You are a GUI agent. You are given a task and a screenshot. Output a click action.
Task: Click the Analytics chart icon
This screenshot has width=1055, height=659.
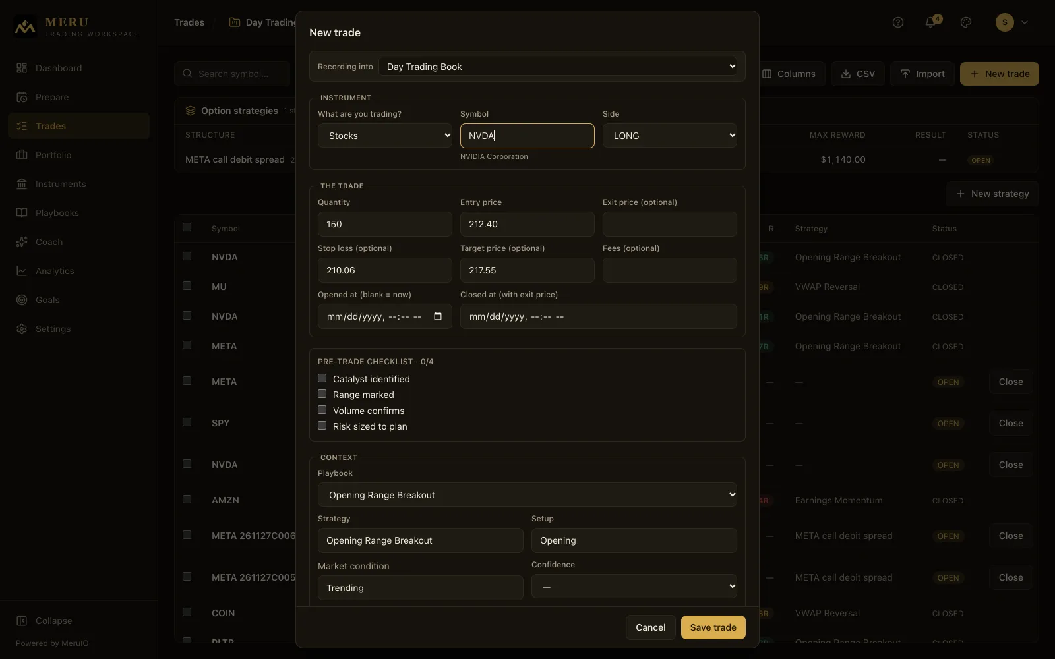coord(22,271)
